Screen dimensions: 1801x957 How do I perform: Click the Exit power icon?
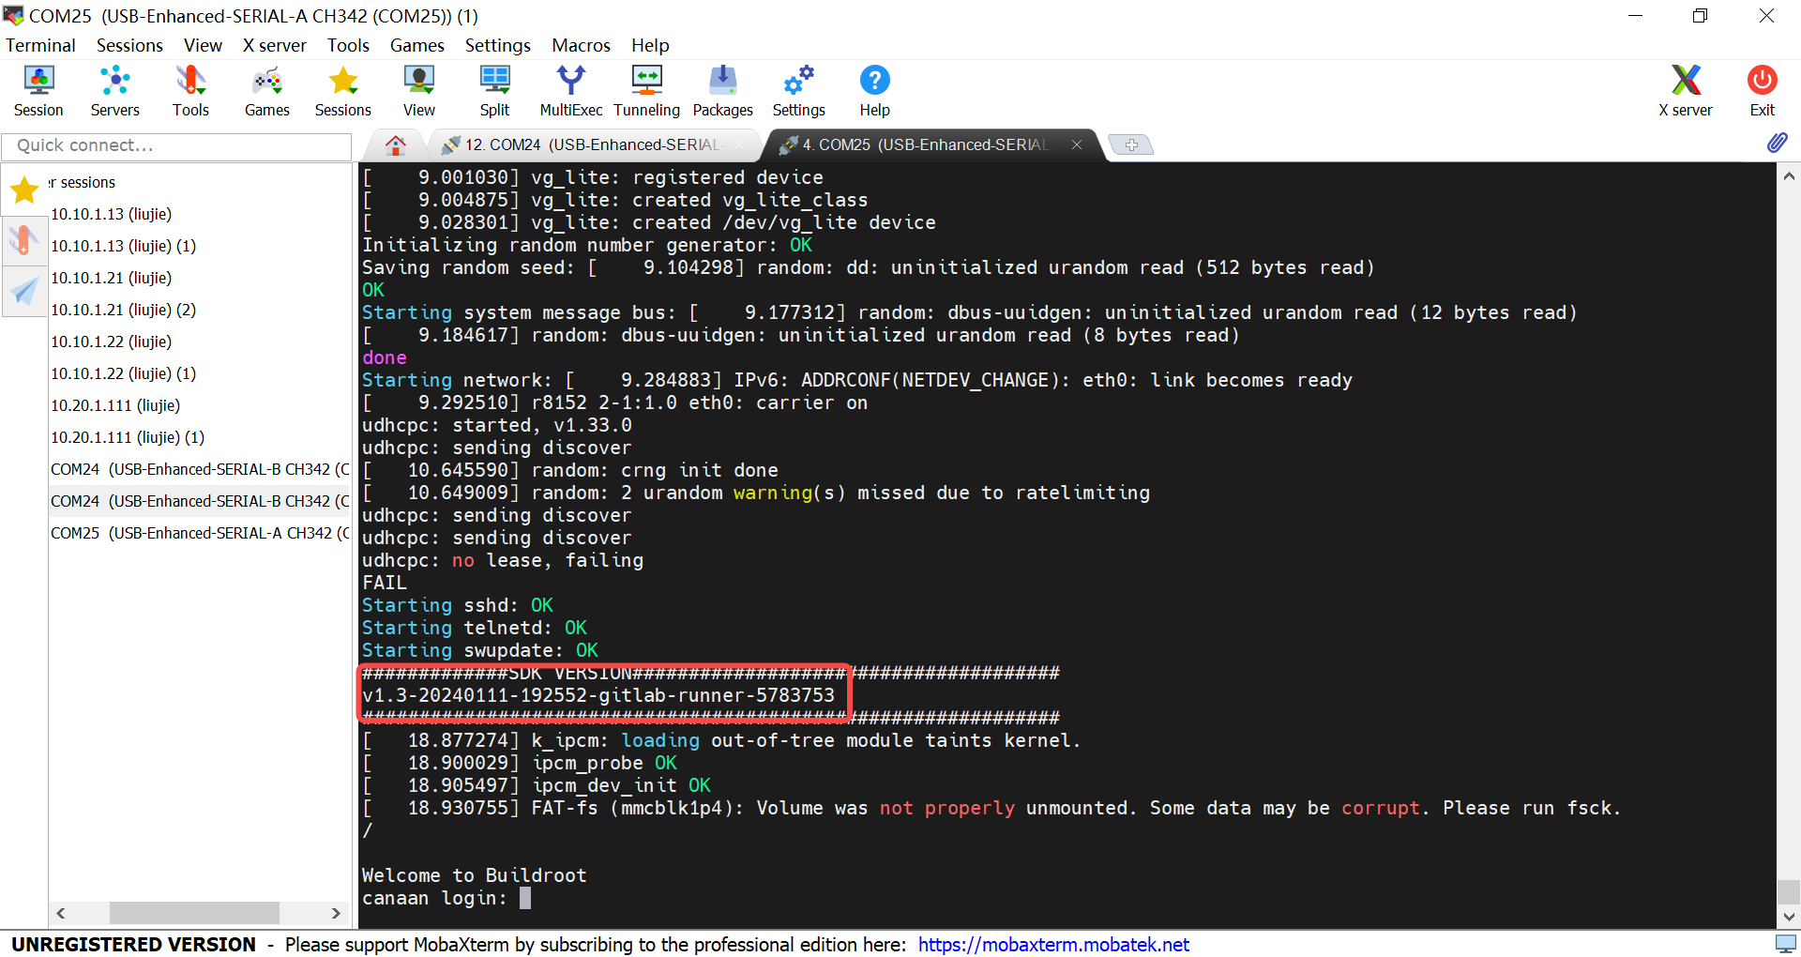(x=1762, y=91)
